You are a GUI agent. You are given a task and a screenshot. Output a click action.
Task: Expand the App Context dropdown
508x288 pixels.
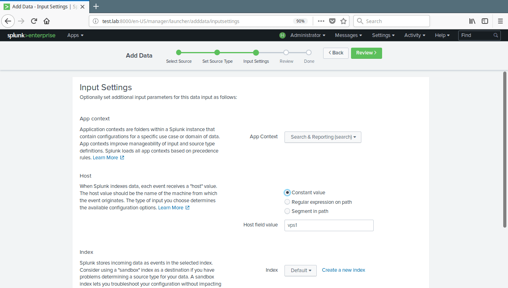(323, 137)
